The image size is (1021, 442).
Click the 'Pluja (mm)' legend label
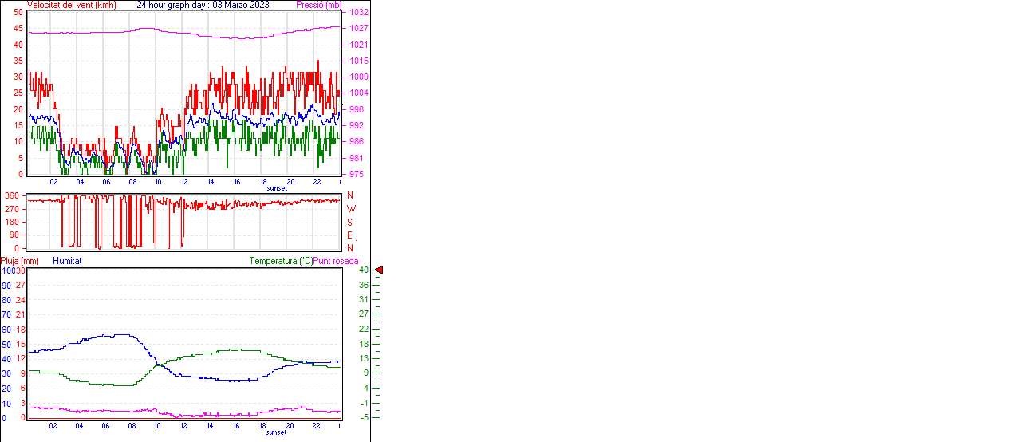tap(20, 261)
